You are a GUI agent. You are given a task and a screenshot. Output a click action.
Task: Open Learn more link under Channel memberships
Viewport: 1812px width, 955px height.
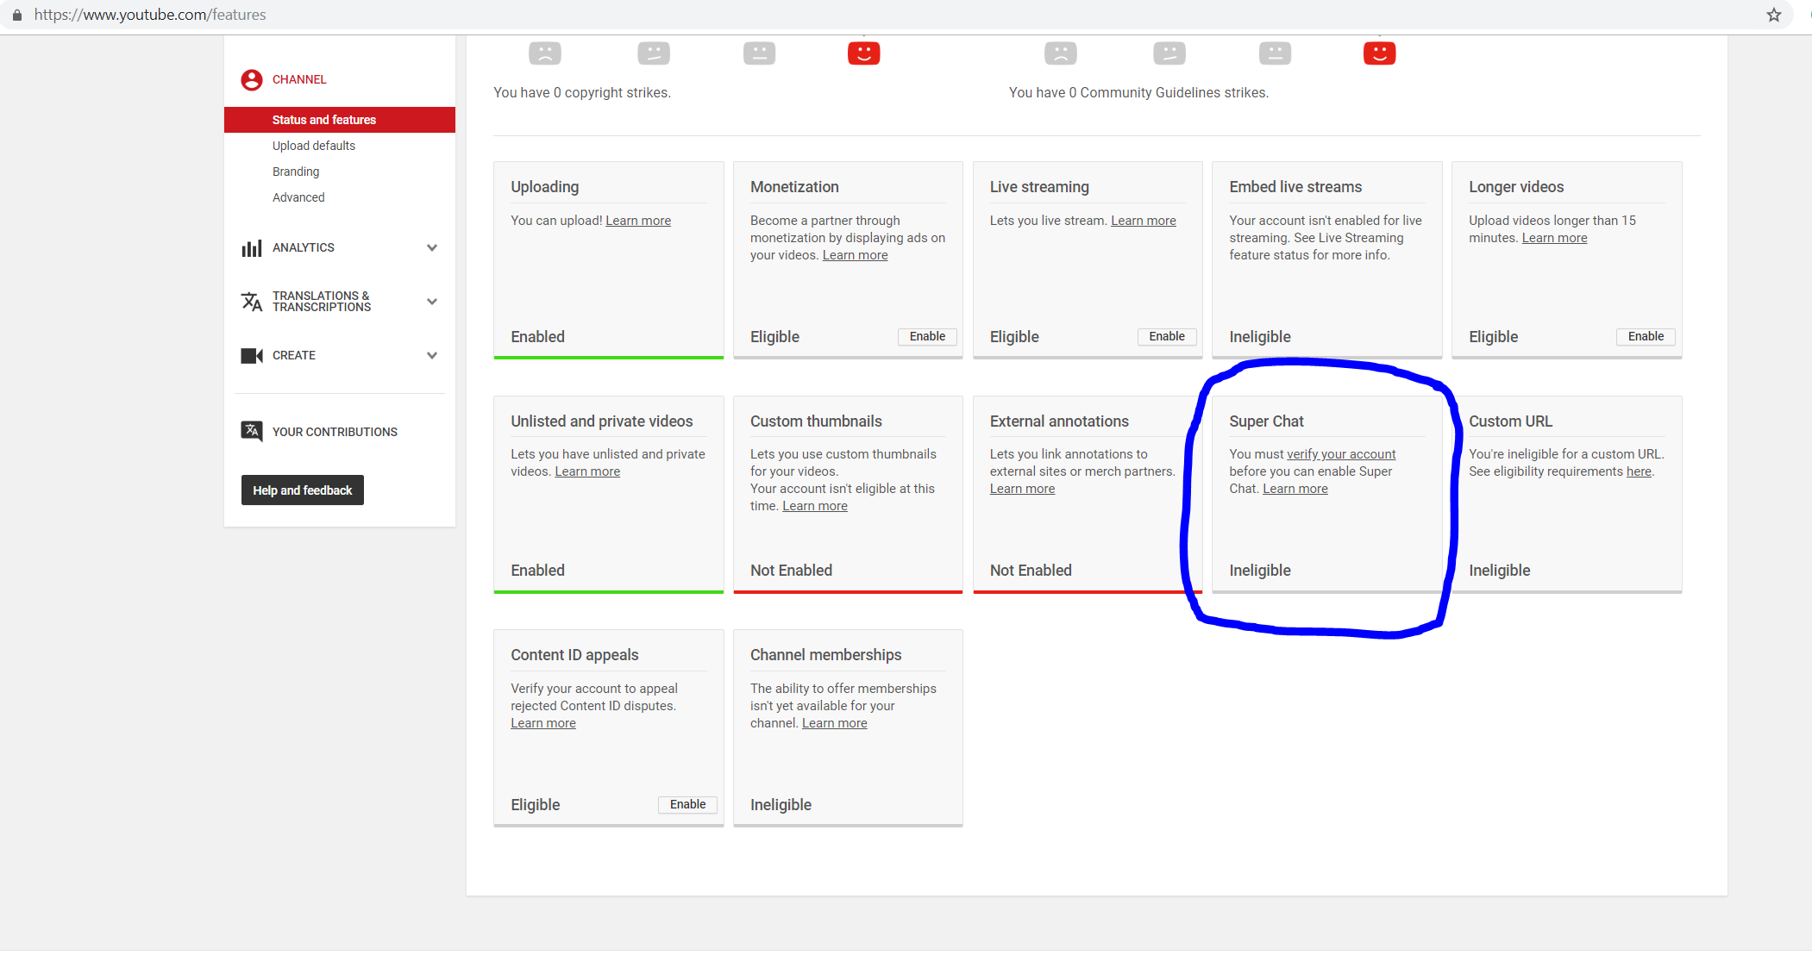(835, 723)
